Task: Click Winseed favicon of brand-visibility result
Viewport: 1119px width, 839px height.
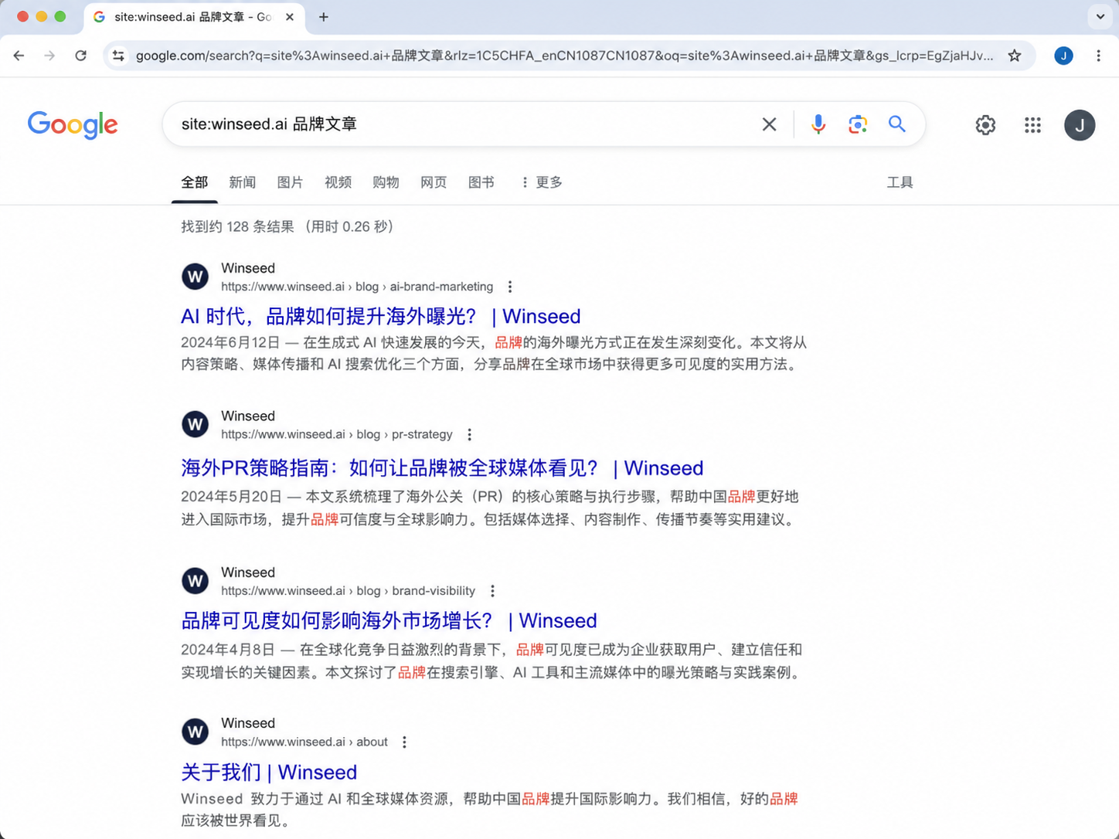Action: 195,581
